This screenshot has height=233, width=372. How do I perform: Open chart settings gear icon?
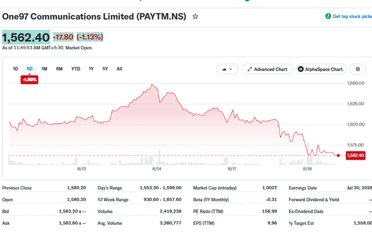click(x=358, y=69)
